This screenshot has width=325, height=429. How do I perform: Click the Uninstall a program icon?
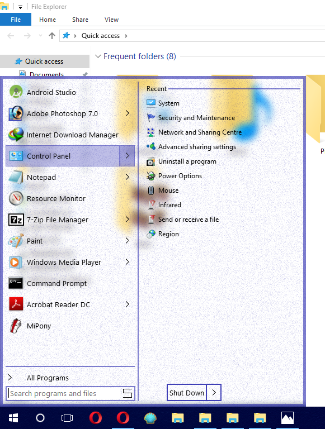tap(150, 161)
